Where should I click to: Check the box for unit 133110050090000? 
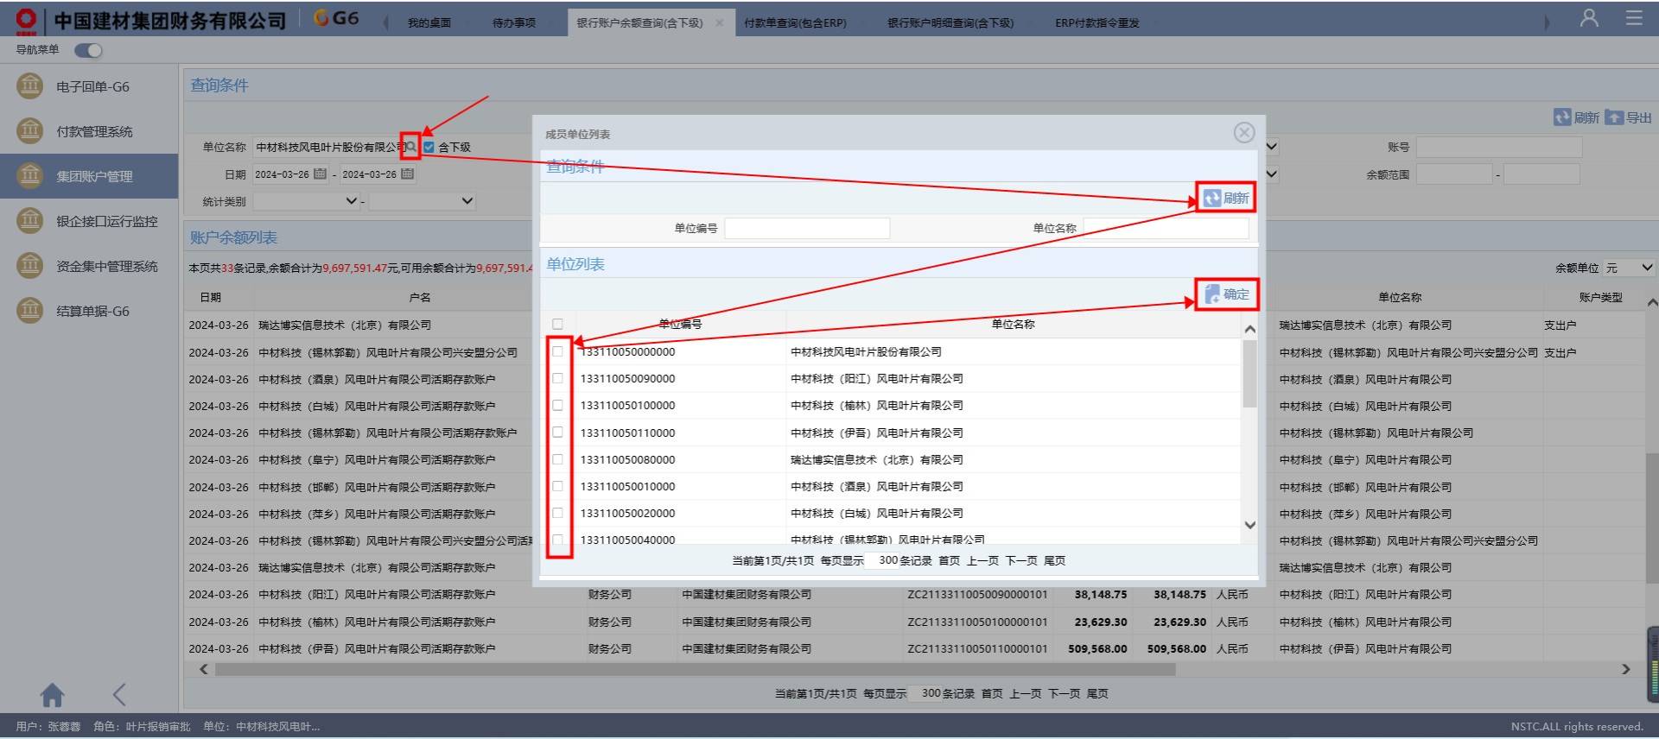pos(557,378)
